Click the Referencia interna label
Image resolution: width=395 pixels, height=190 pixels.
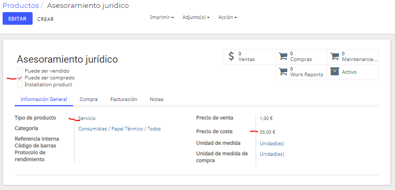(37, 139)
